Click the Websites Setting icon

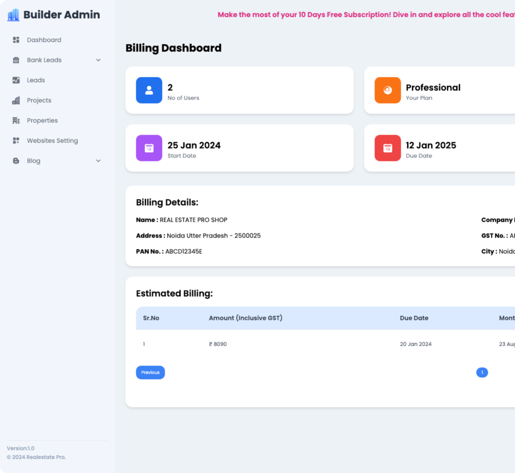[16, 140]
